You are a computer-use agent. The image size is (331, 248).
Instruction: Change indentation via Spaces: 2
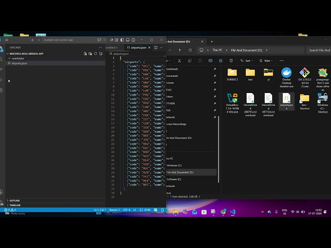click(114, 210)
